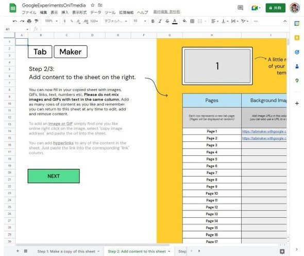Click the print icon

click(x=29, y=21)
